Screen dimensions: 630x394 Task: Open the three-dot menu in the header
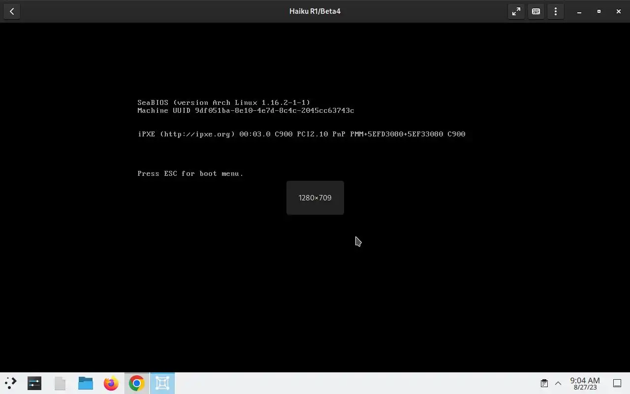pyautogui.click(x=556, y=11)
